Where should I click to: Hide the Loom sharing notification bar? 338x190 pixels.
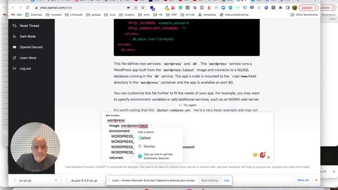pyautogui.click(x=227, y=180)
